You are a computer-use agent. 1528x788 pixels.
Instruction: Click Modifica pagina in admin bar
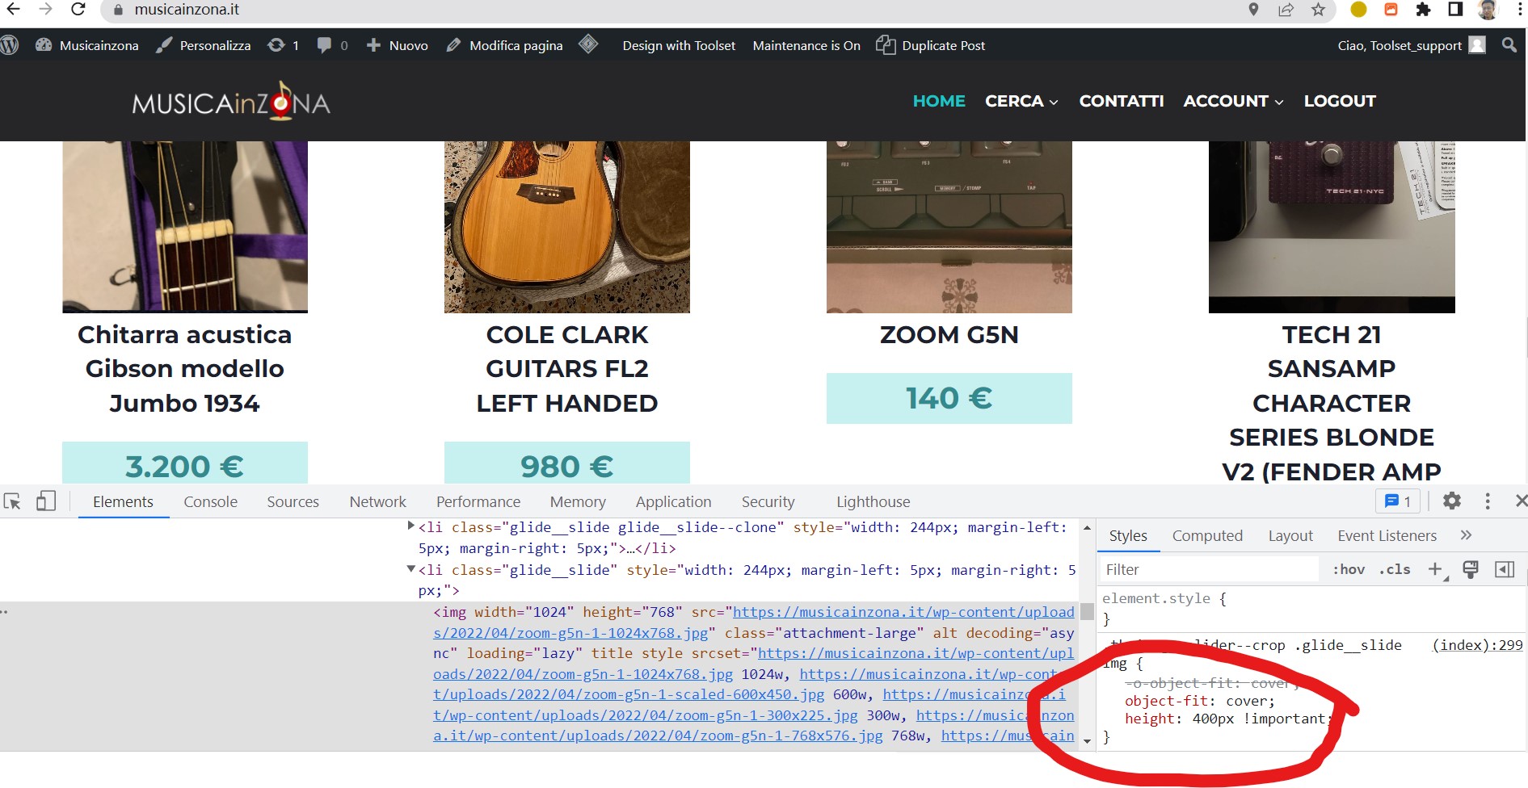pyautogui.click(x=504, y=45)
